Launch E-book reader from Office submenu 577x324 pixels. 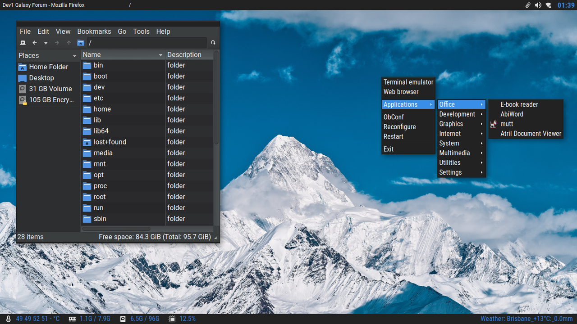point(526,104)
